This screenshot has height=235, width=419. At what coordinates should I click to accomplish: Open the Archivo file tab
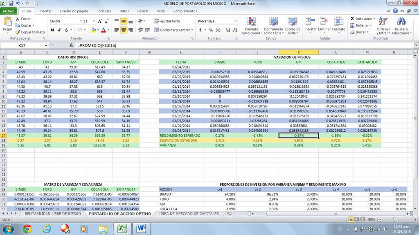click(x=9, y=11)
